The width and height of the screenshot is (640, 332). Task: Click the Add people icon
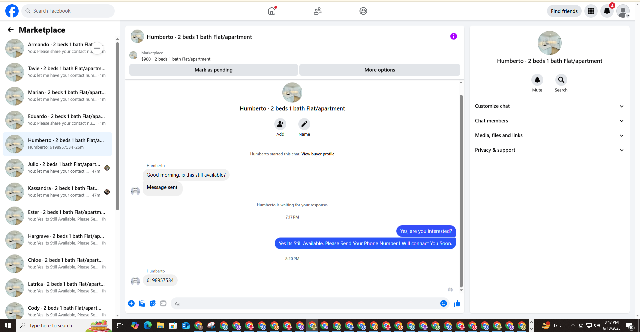[280, 124]
